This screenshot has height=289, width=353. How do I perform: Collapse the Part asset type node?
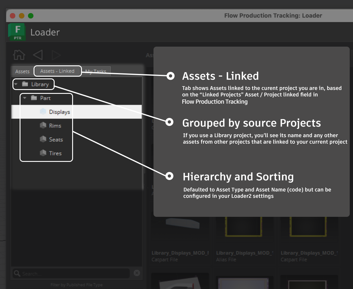pos(25,98)
